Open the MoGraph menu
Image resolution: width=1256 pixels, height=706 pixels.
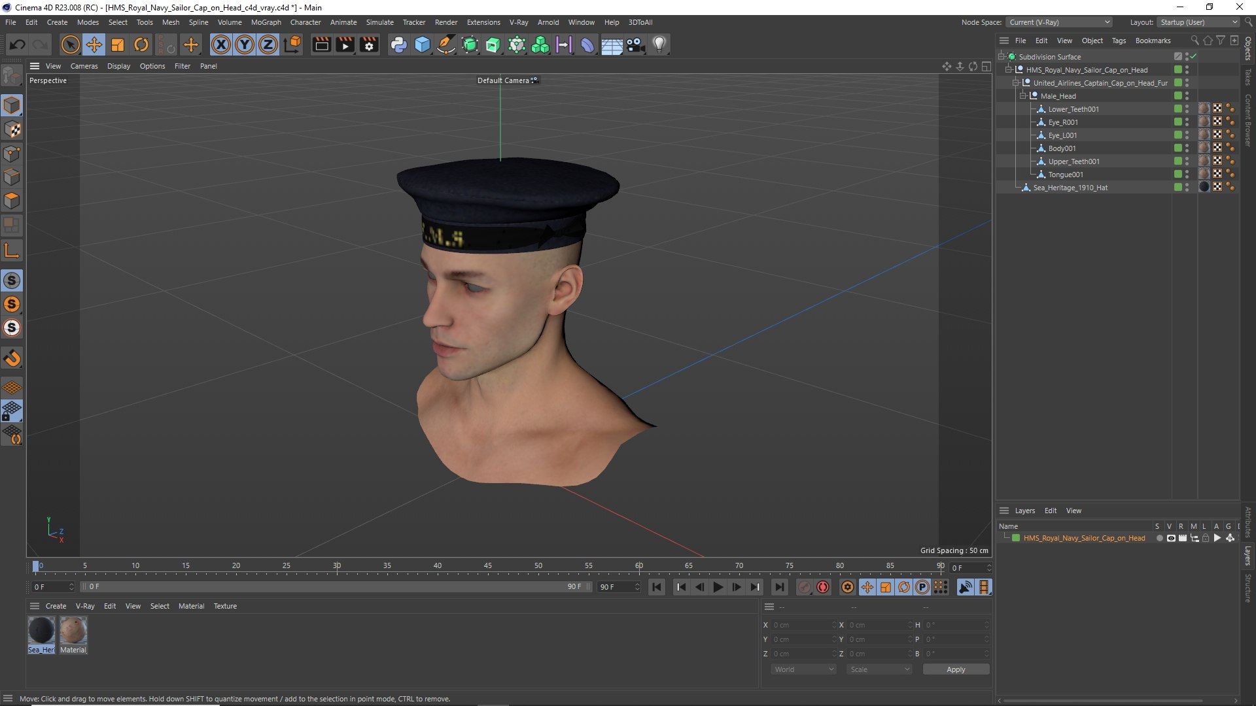[266, 22]
